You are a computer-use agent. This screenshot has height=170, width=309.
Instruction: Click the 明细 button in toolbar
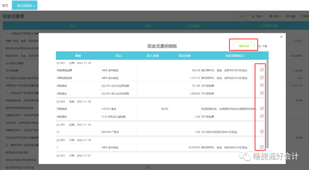click(x=243, y=16)
